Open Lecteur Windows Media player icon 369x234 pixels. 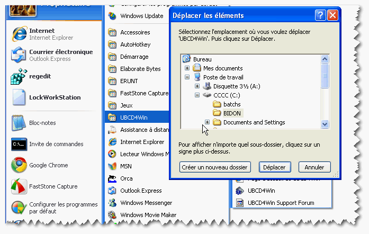click(112, 154)
